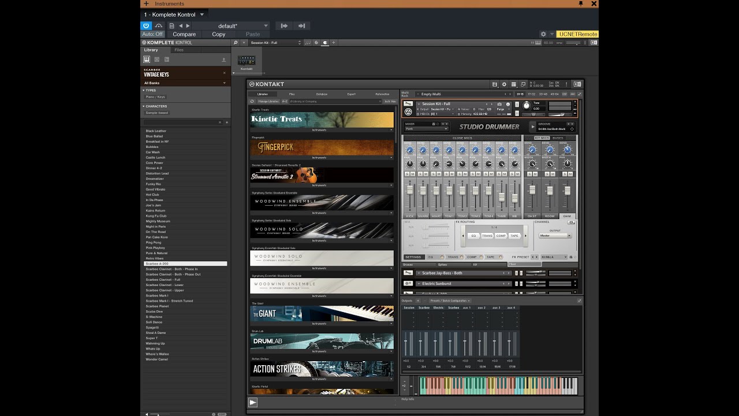Select the Sample-based character tag

click(156, 113)
